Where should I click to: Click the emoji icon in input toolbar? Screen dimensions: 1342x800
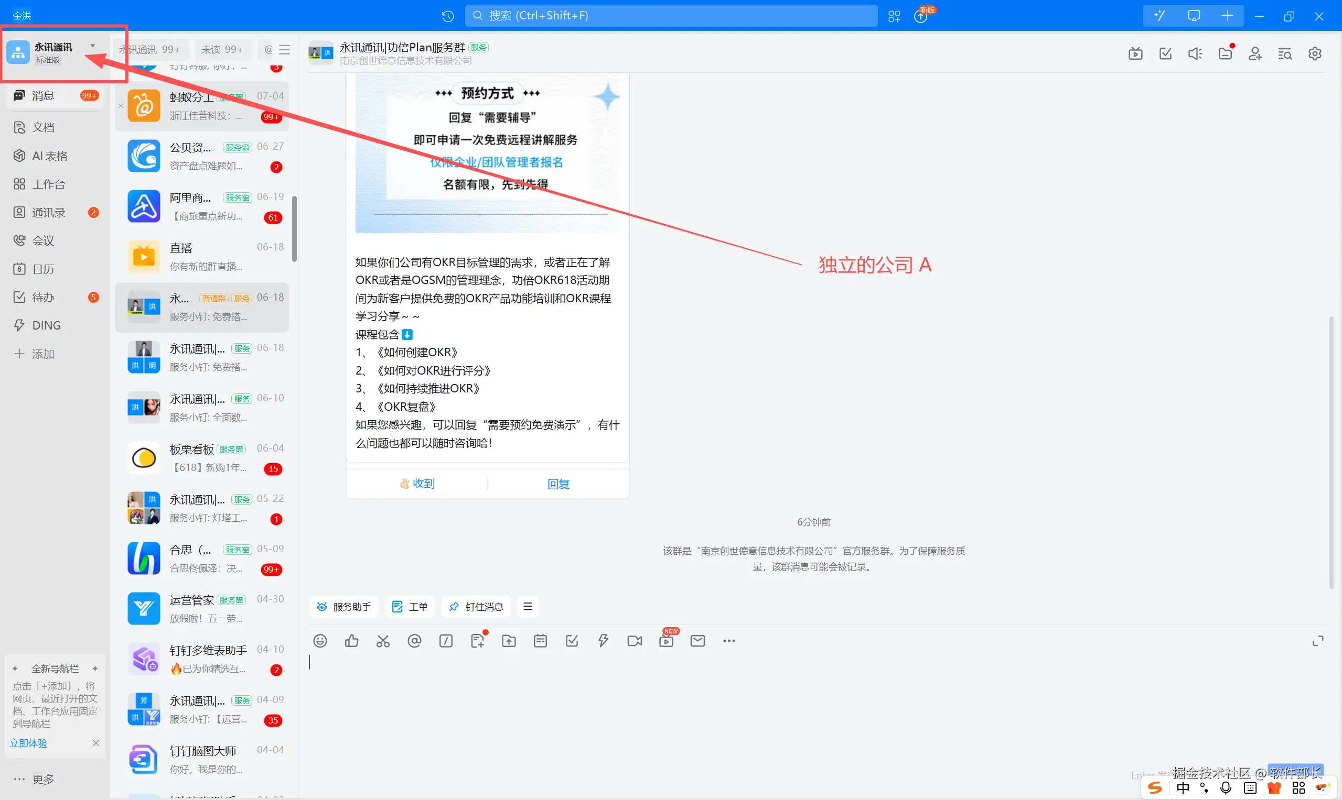[320, 640]
